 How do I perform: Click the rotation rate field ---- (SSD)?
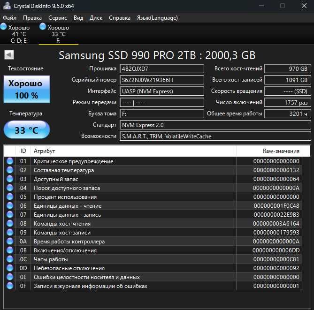pos(288,91)
